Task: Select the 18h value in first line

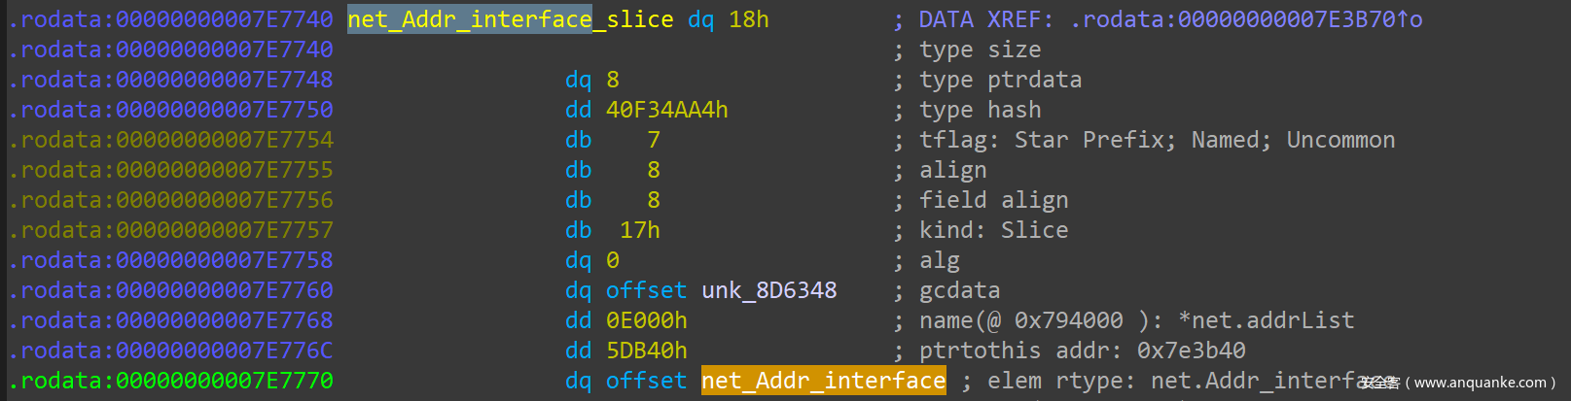Action: (x=748, y=19)
